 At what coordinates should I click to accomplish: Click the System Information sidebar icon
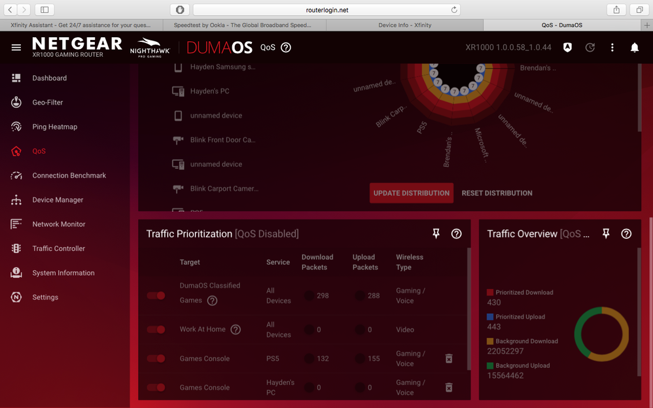coord(16,273)
